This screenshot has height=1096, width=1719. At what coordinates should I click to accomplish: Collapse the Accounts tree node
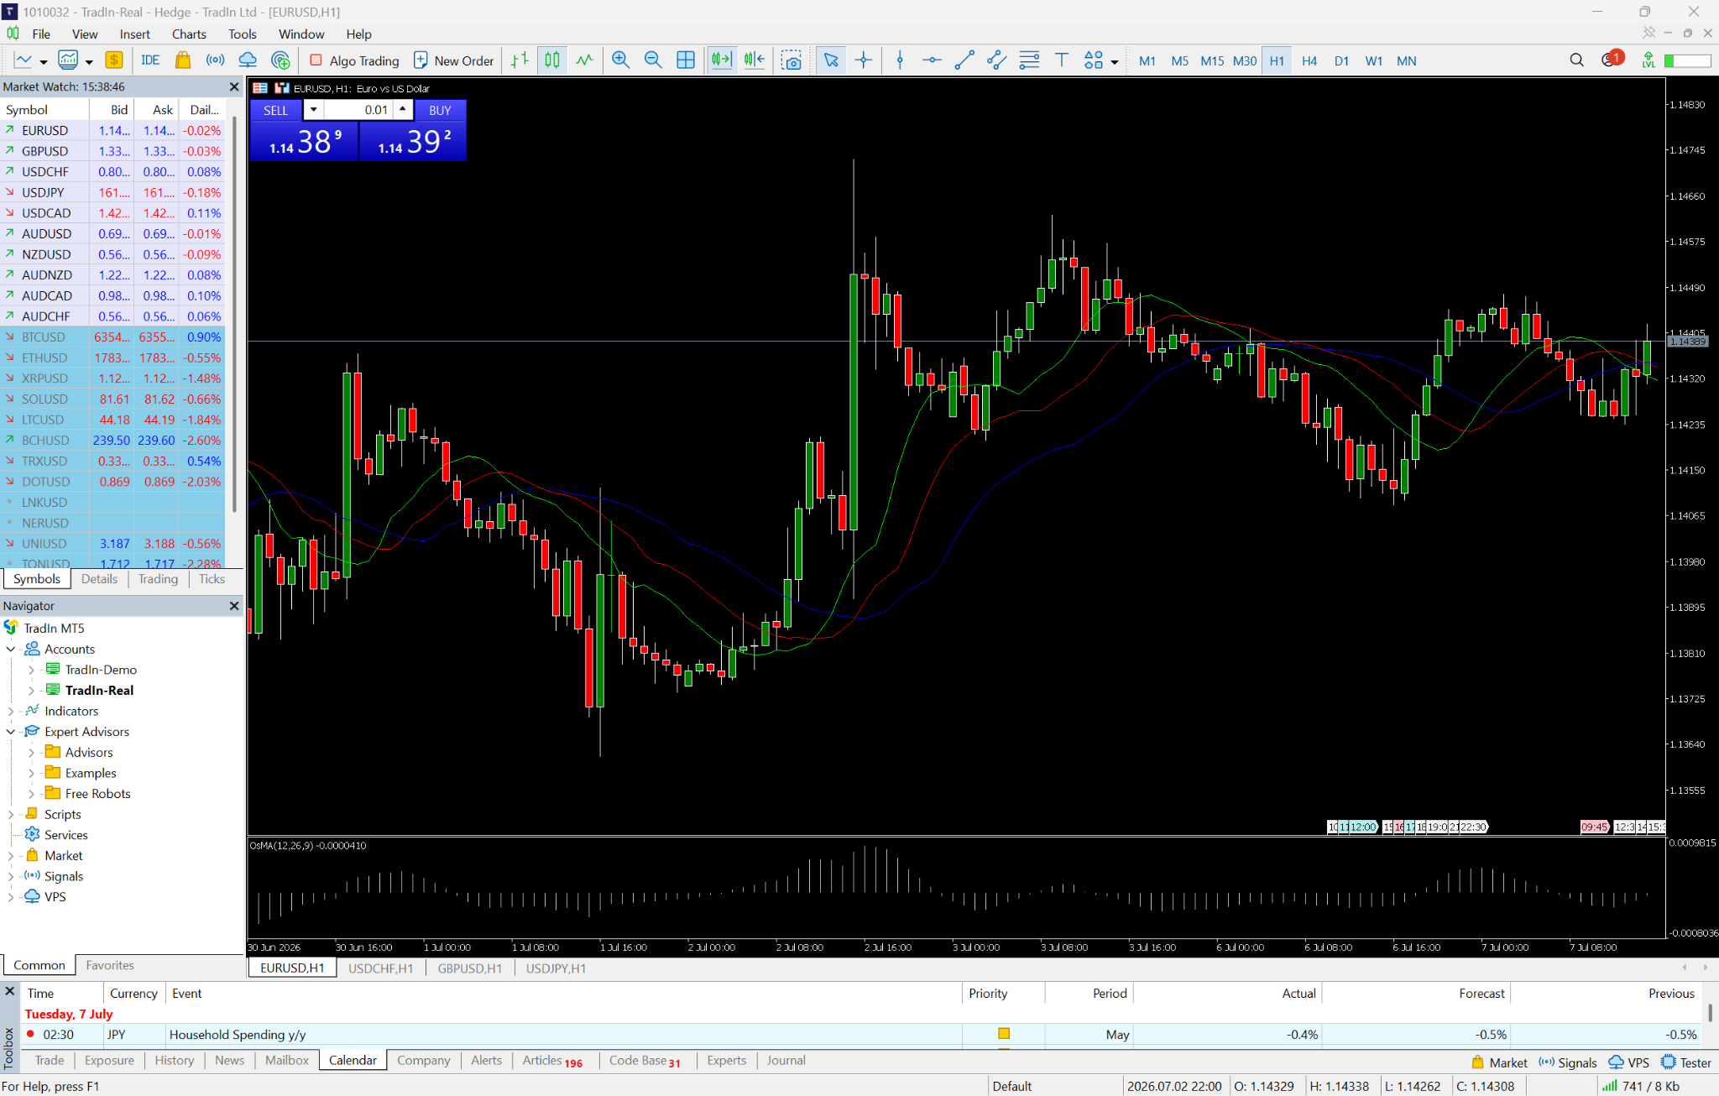click(x=11, y=649)
